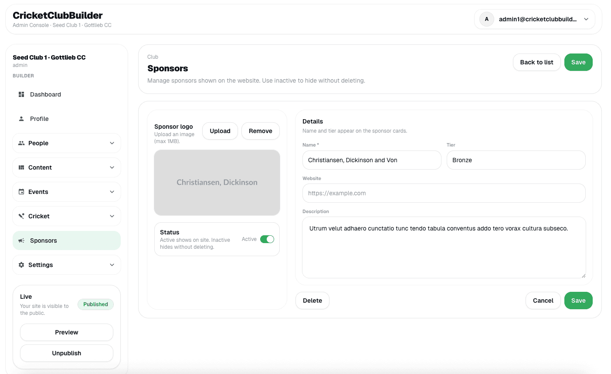The image size is (611, 374).
Task: Open the admin account dropdown
Action: click(534, 19)
